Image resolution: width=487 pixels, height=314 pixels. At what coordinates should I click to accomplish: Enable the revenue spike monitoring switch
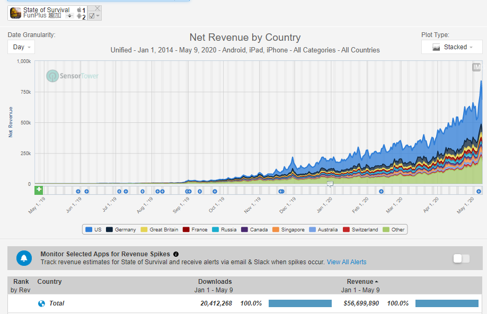[x=461, y=258]
